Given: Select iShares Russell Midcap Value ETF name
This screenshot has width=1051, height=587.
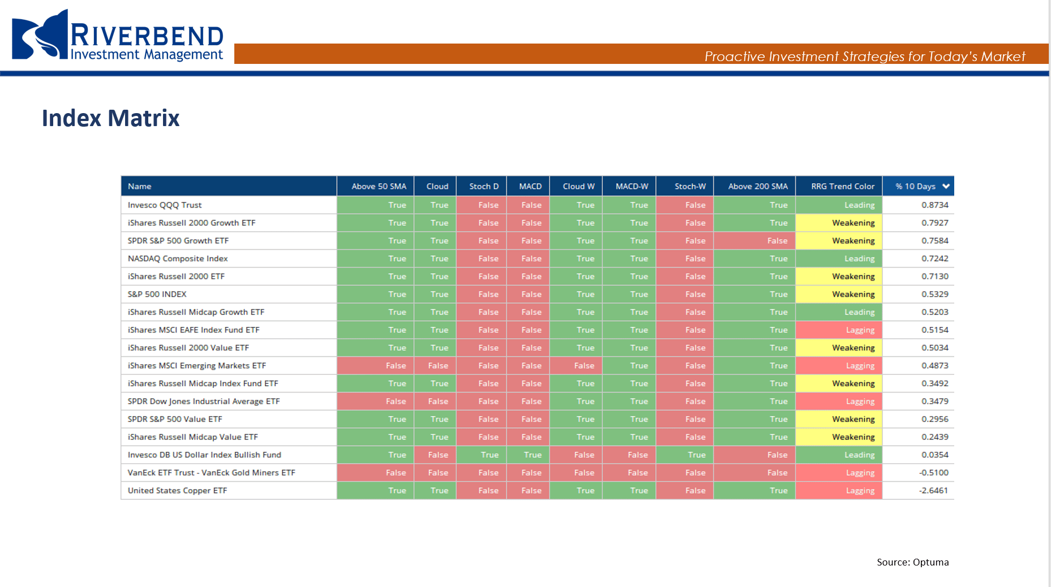Looking at the screenshot, I should coord(193,437).
